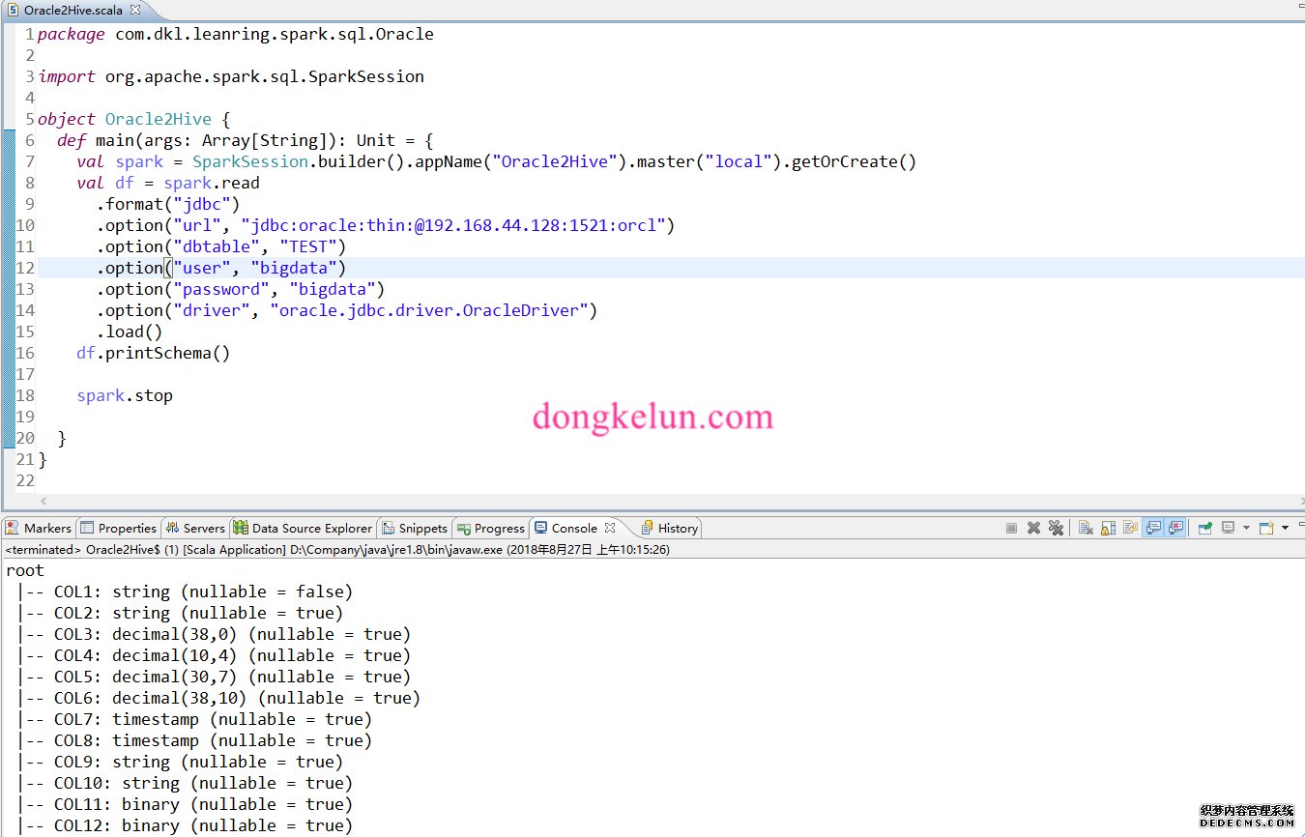Clear the console output
The height and width of the screenshot is (837, 1305).
1086,528
